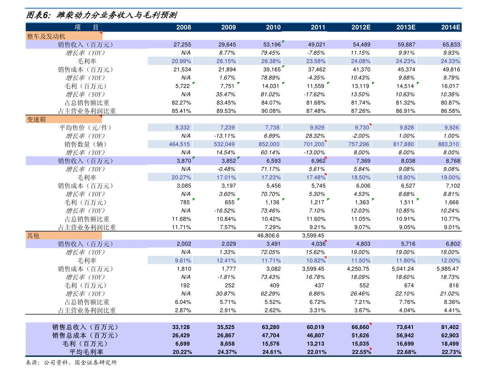Select the 销售总成本（百万元）row label
Viewport: 483px width, 374px height.
86,336
